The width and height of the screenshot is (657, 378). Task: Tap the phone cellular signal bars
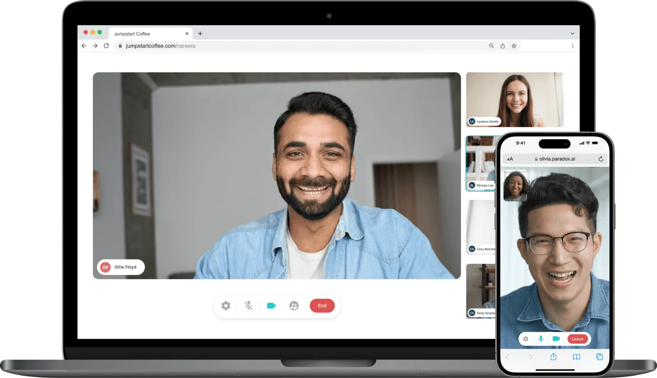coord(581,143)
